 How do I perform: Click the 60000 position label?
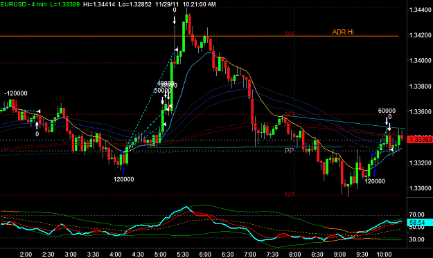coord(387,111)
